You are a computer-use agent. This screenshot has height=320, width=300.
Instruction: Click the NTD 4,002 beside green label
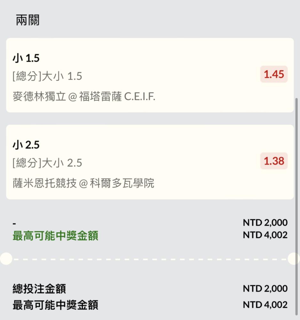click(x=265, y=235)
